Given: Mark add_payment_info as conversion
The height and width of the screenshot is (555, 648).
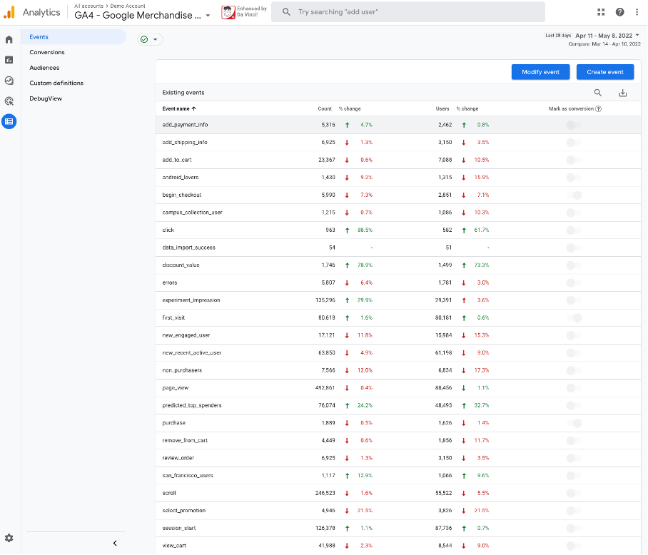Looking at the screenshot, I should coord(574,125).
